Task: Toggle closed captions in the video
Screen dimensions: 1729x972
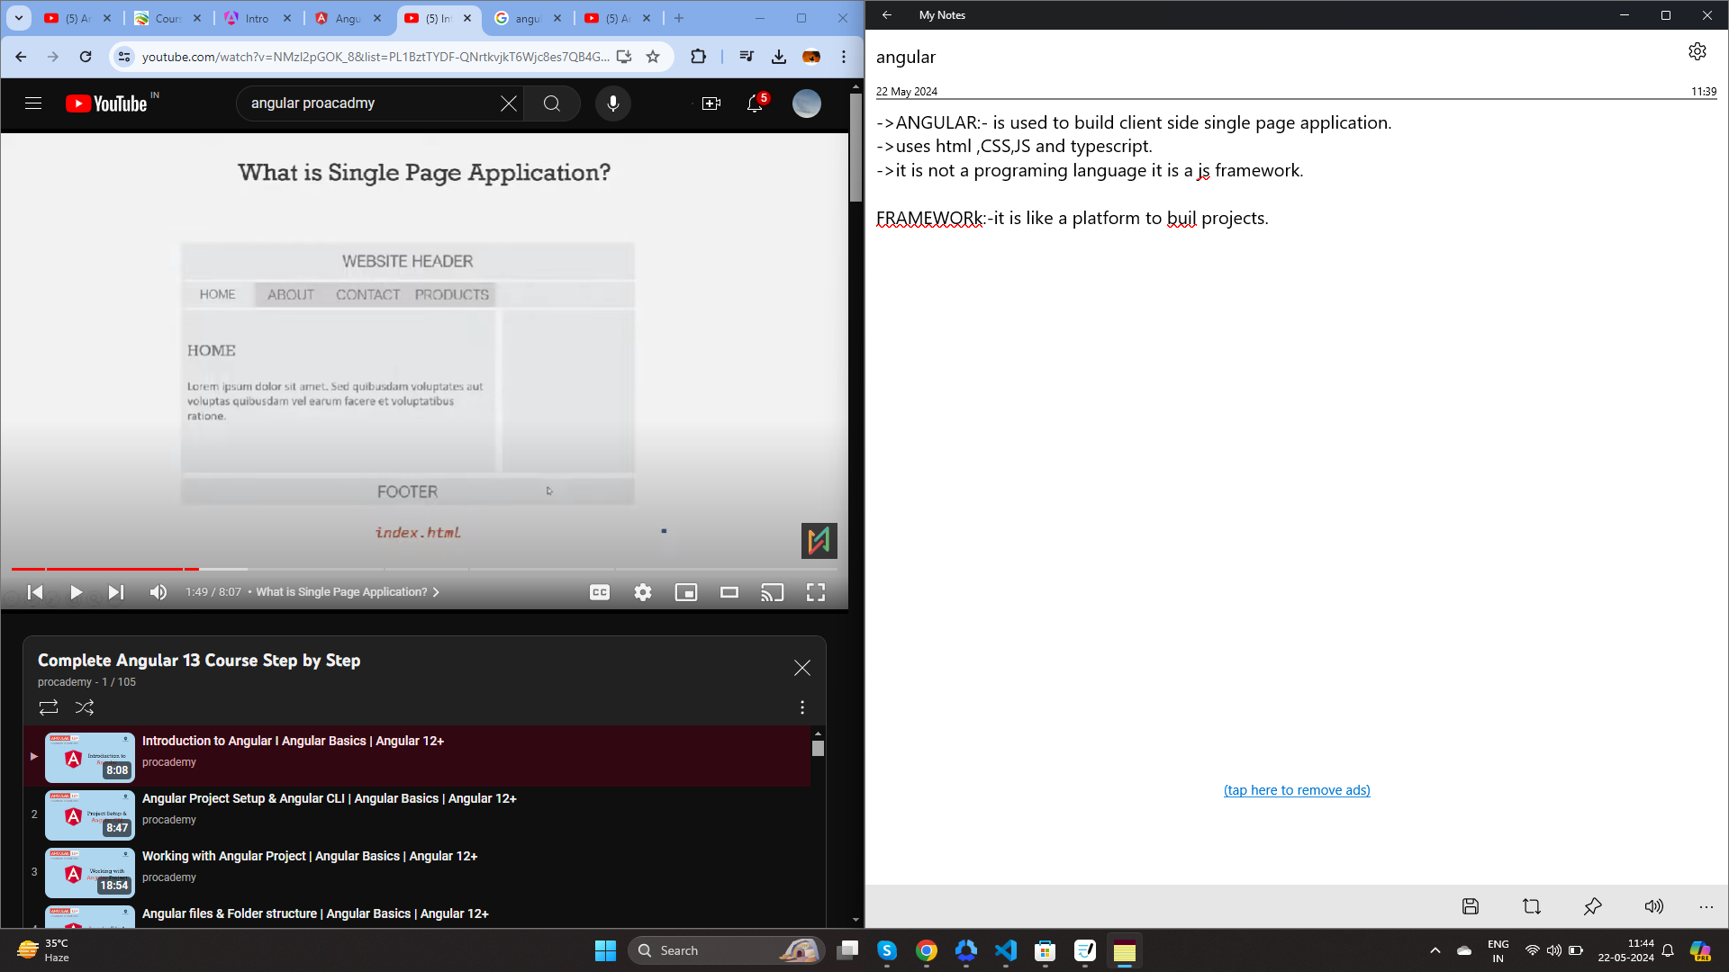Action: click(x=599, y=592)
